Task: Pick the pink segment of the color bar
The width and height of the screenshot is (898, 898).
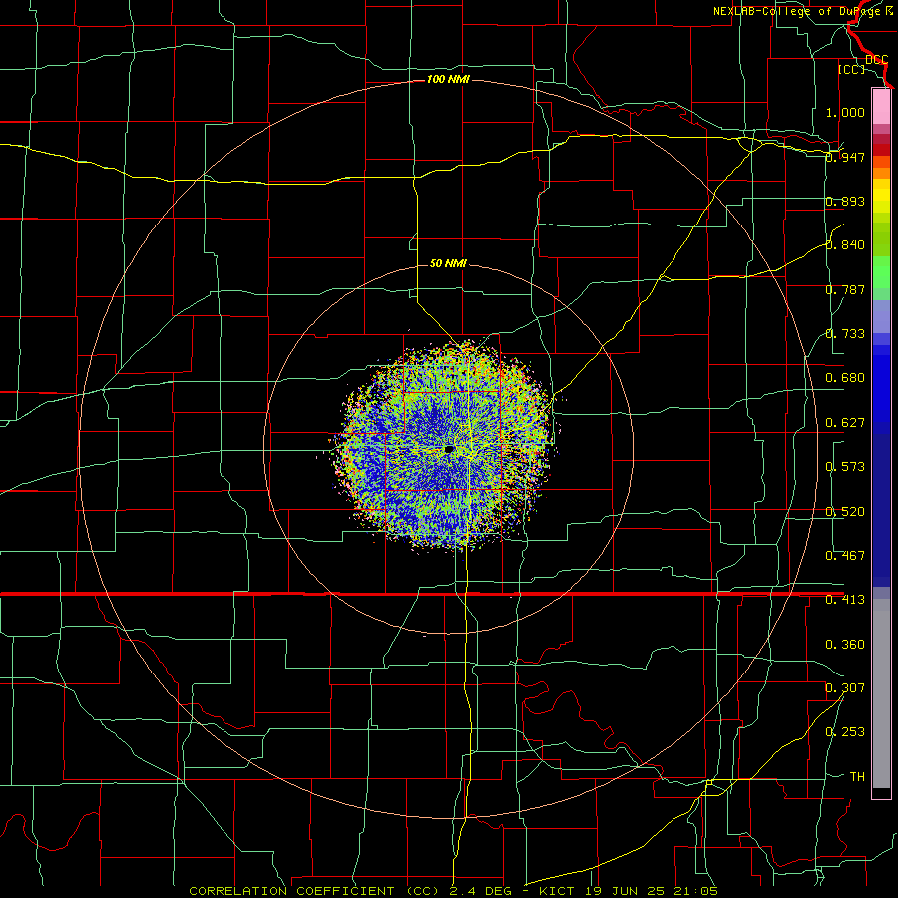Action: pyautogui.click(x=881, y=106)
